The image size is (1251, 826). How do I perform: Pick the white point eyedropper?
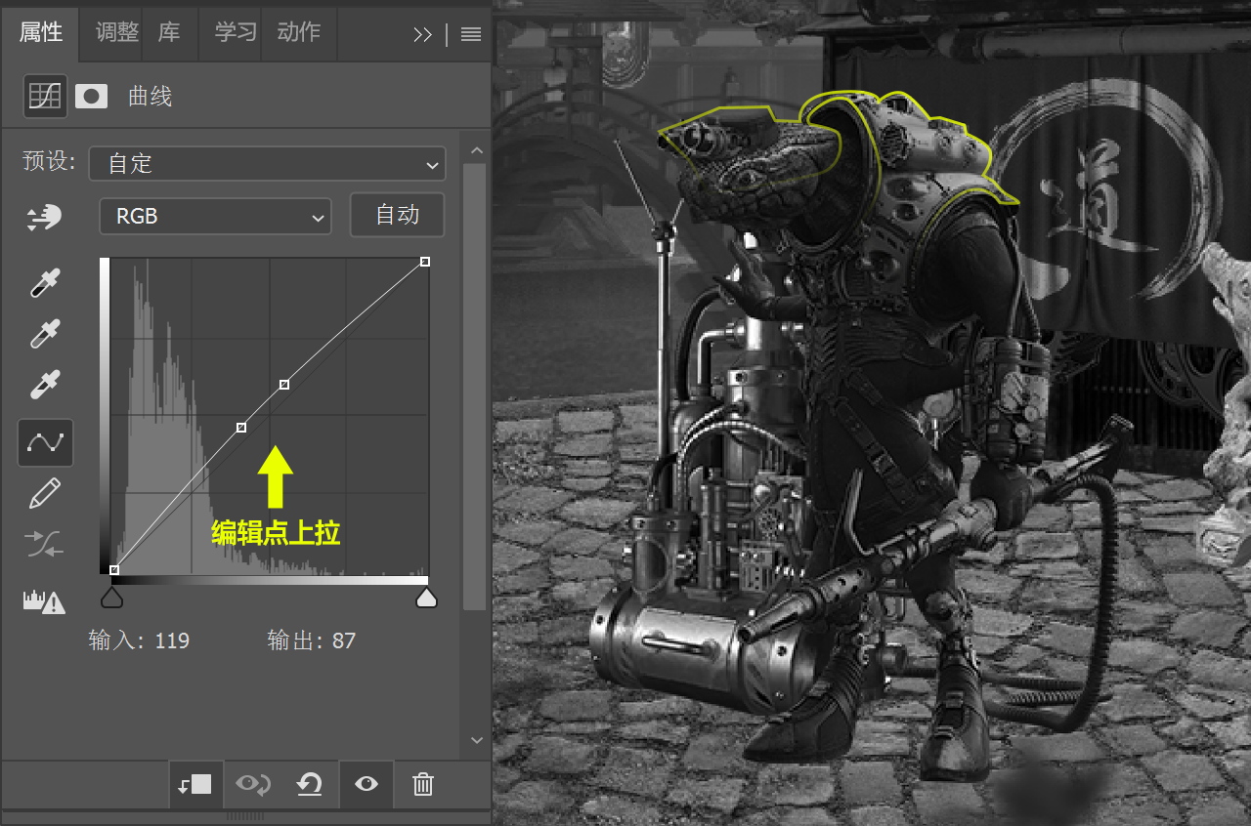45,386
